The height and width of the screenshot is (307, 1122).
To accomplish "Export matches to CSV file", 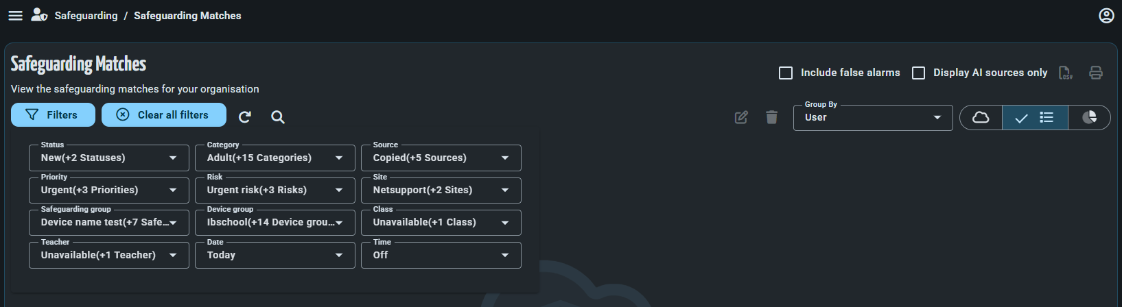I will tap(1065, 73).
